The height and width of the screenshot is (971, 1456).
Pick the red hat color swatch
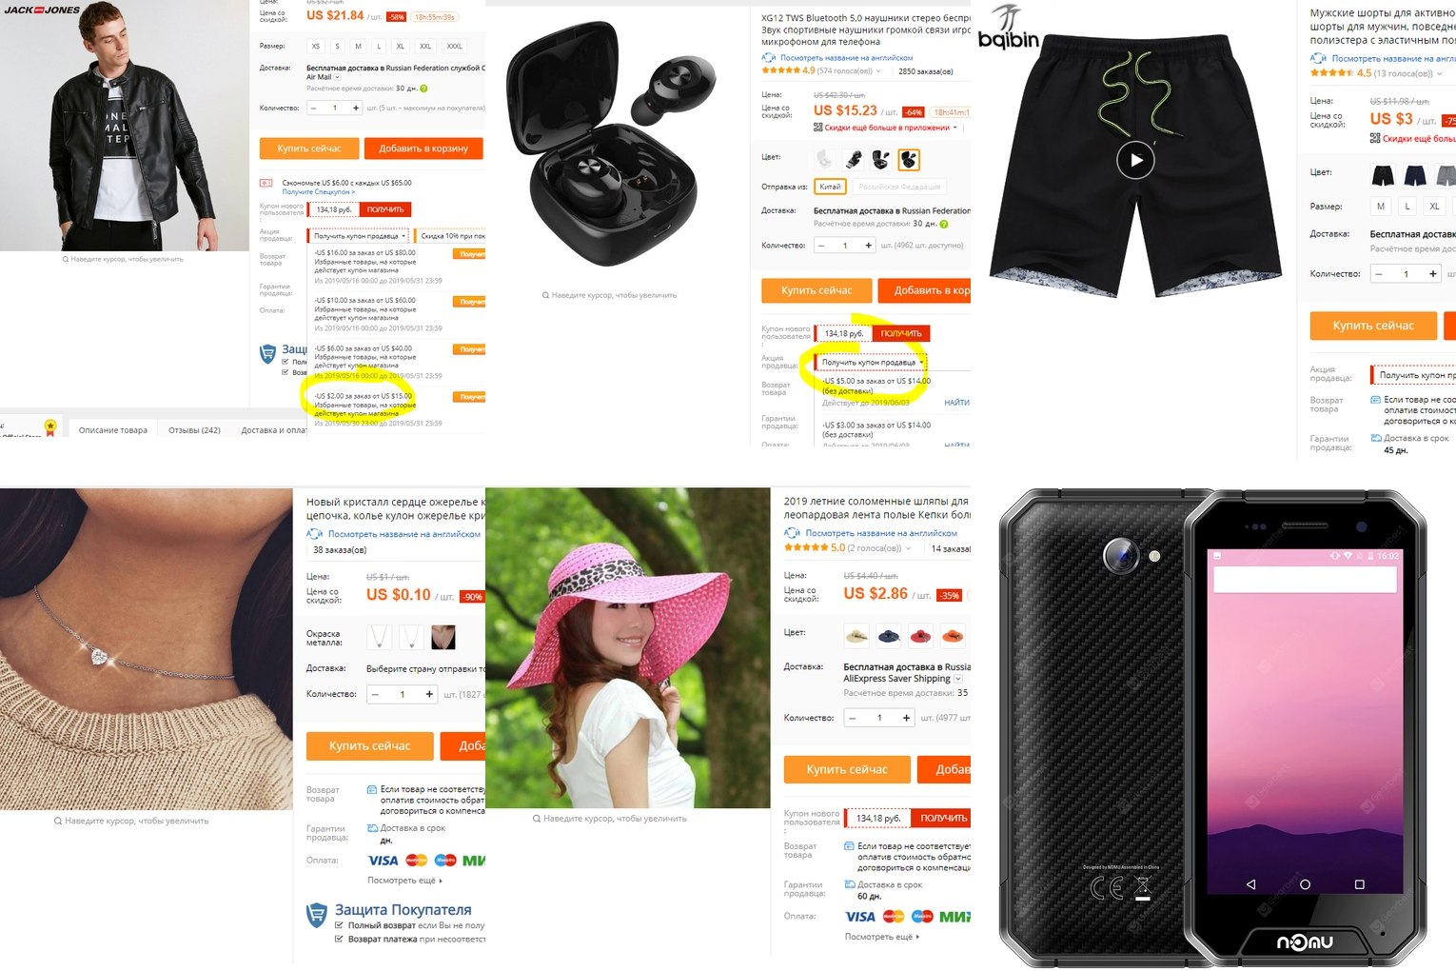(x=920, y=635)
